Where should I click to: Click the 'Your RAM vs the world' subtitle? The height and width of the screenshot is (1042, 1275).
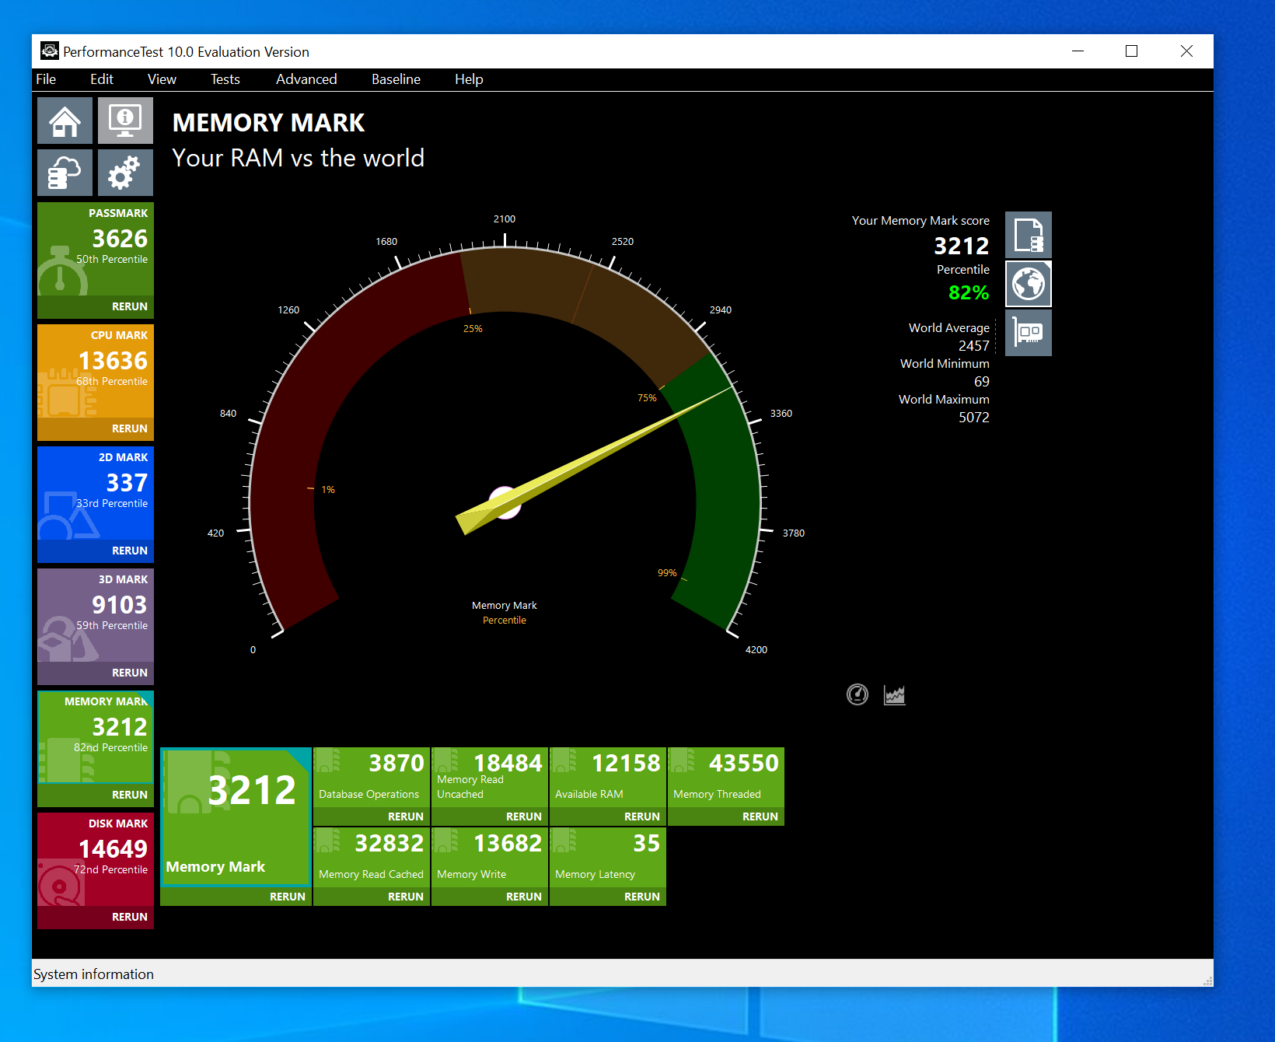[299, 158]
